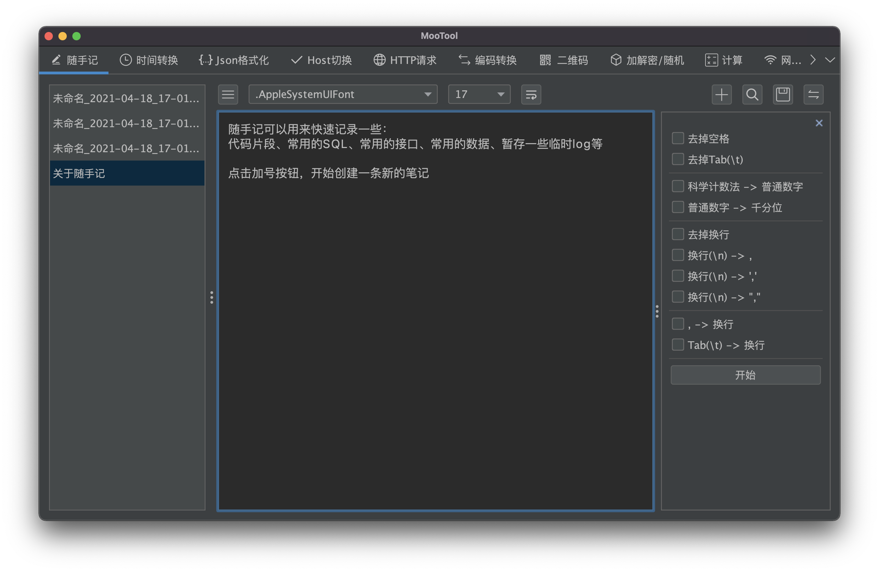
Task: Tick the 去掉换行 checkbox
Action: pyautogui.click(x=678, y=234)
